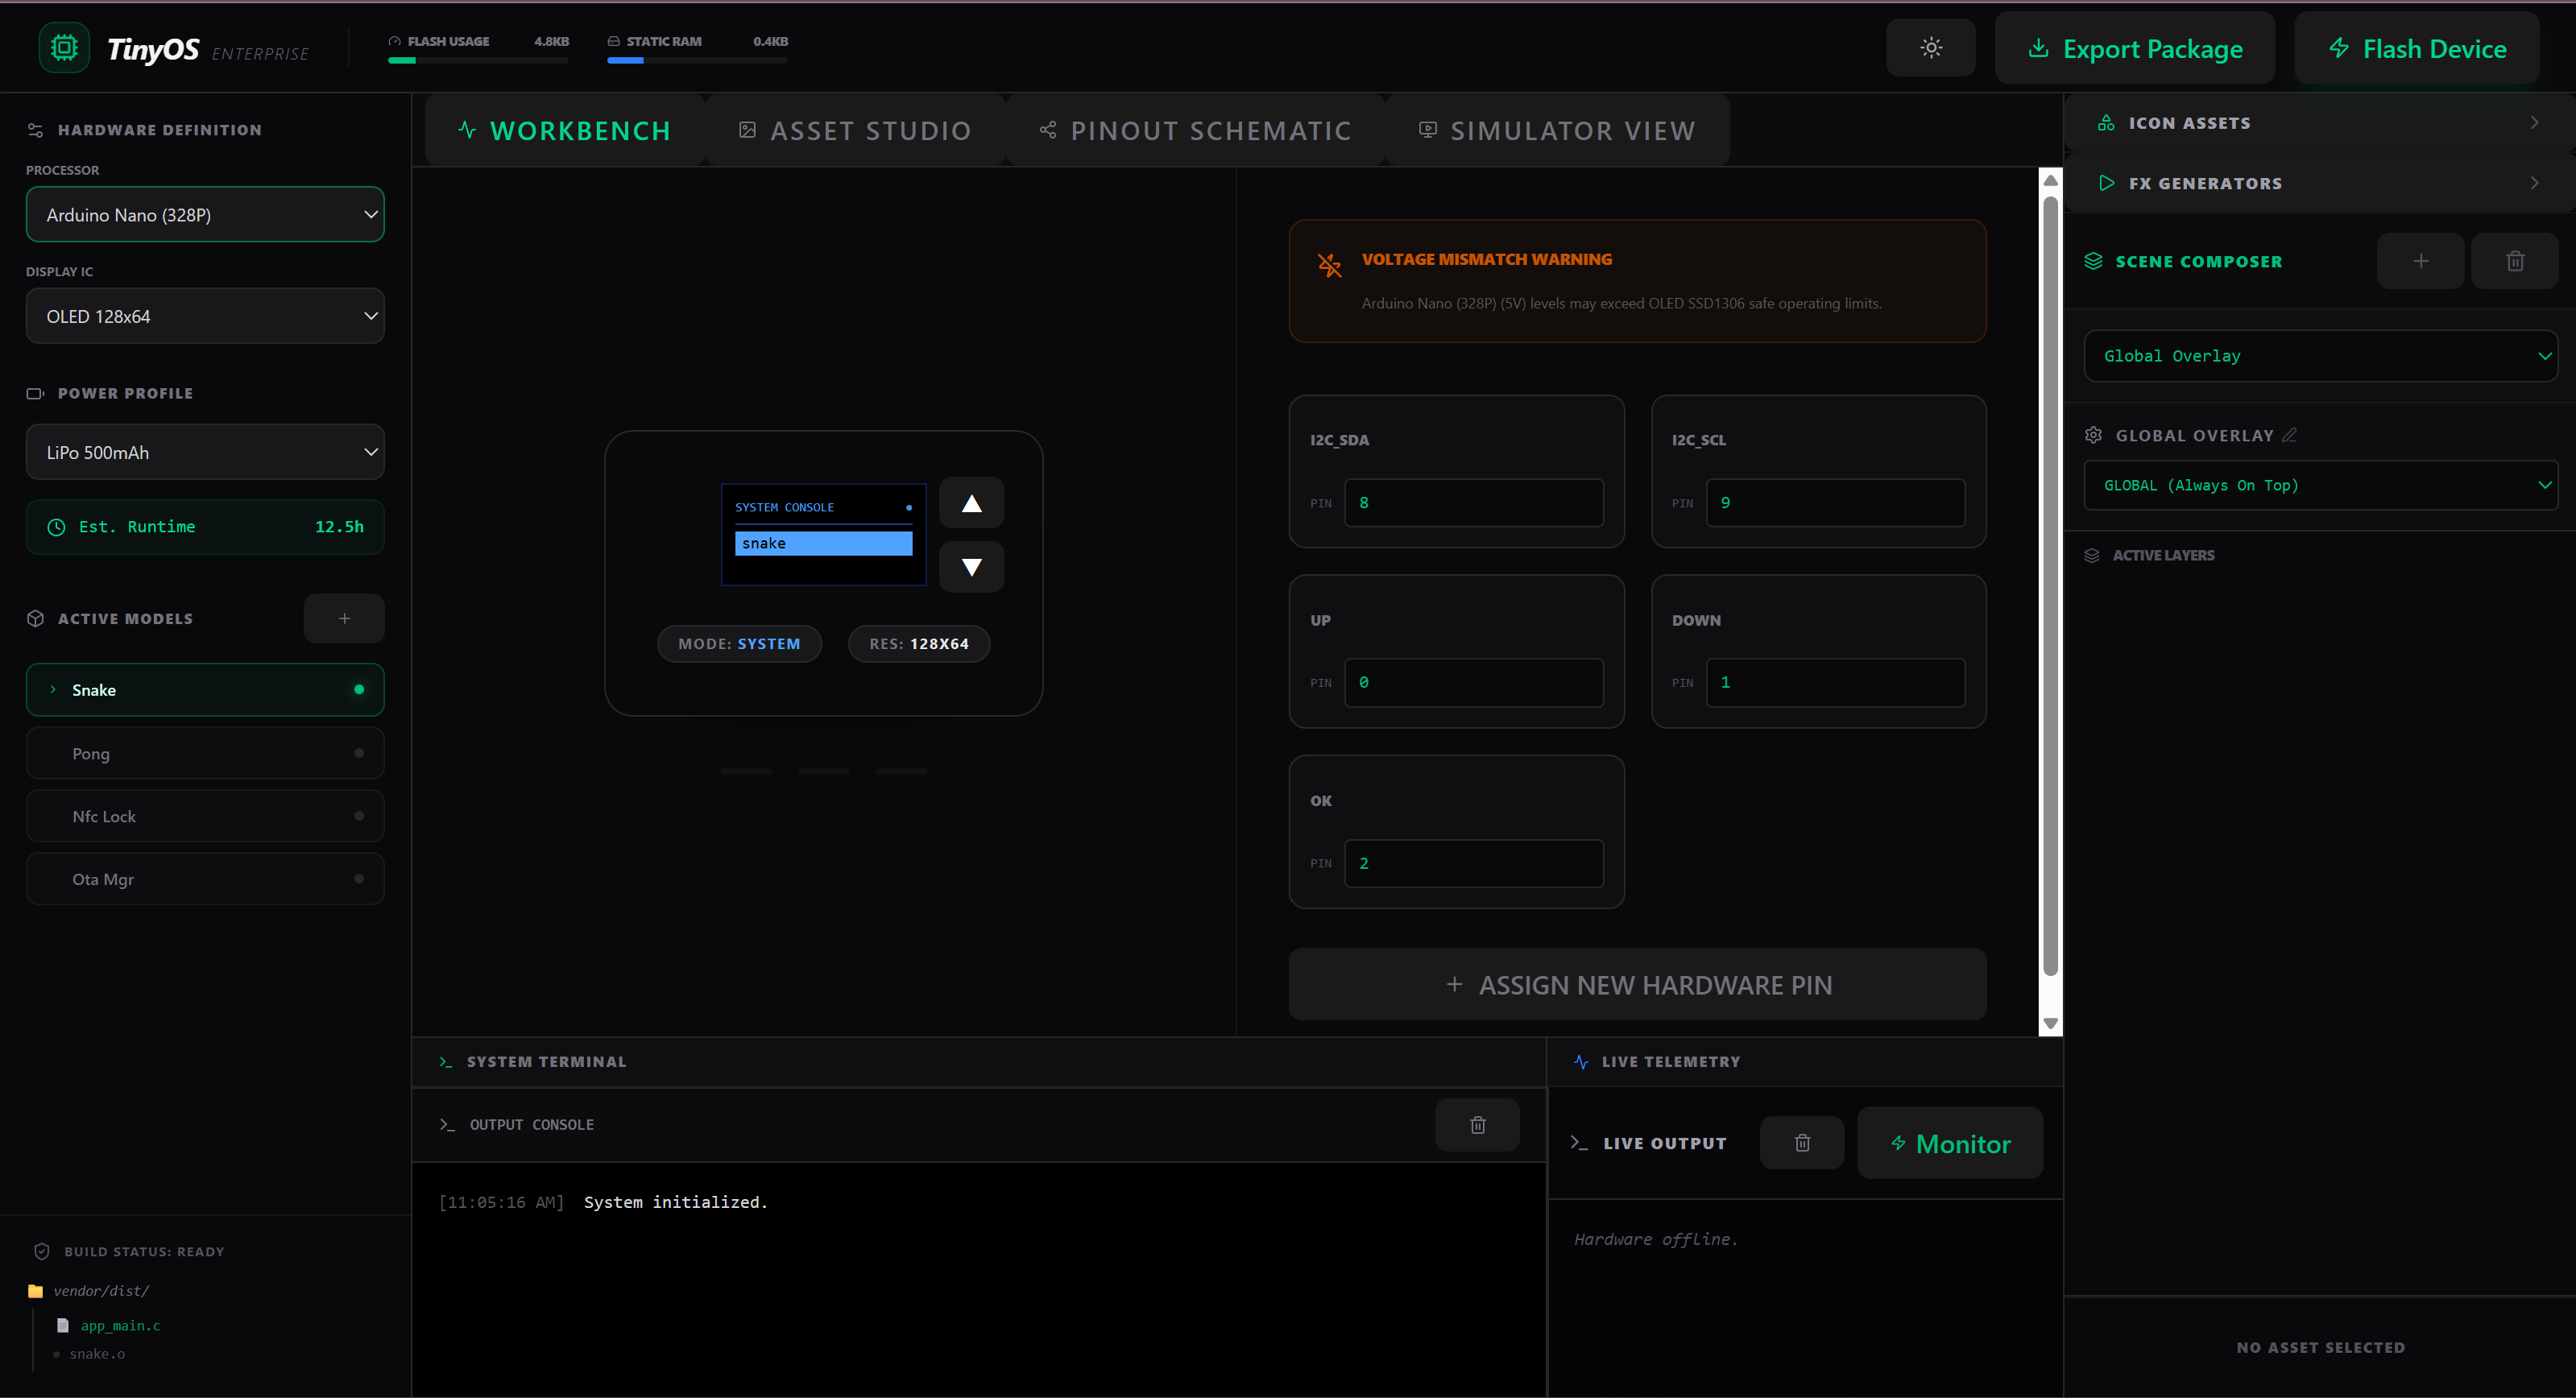
Task: Open the Processor dropdown Arduino Nano
Action: click(x=205, y=215)
